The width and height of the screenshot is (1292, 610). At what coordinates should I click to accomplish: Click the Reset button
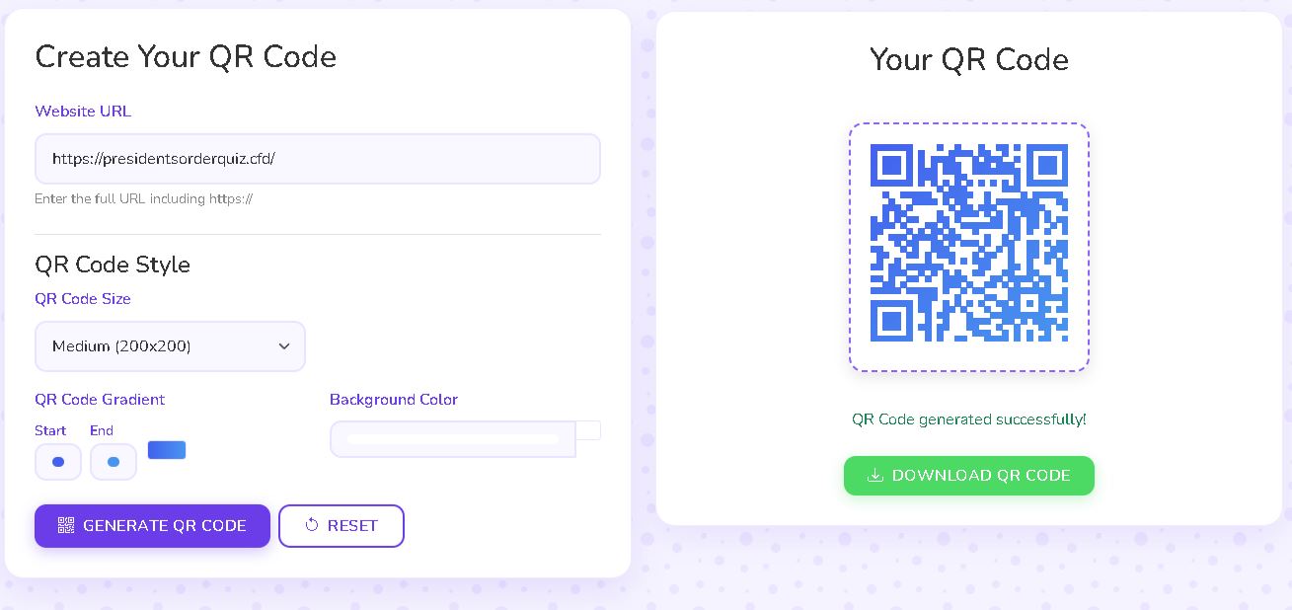point(342,526)
